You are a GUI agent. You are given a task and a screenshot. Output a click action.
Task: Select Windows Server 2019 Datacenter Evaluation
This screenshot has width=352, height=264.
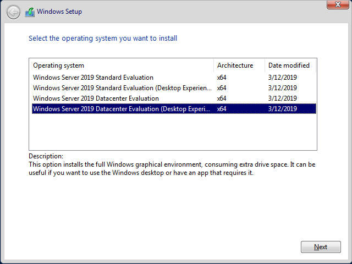(x=174, y=98)
